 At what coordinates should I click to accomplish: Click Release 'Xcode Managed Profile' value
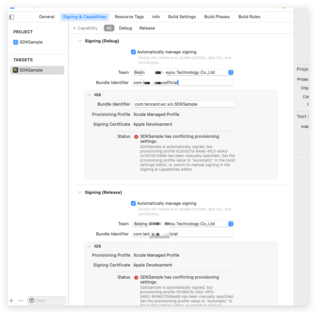pyautogui.click(x=156, y=255)
